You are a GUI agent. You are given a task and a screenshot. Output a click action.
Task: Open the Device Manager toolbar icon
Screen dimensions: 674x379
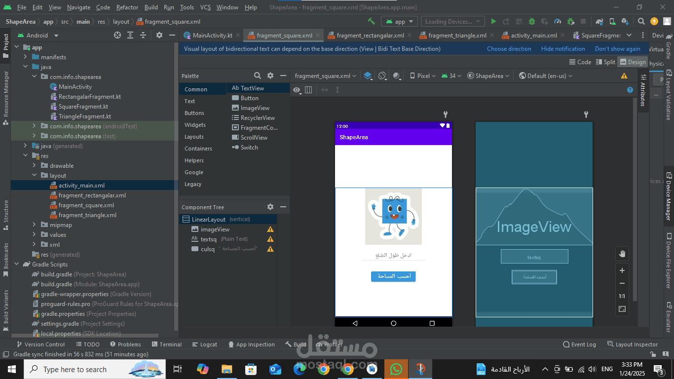612,21
